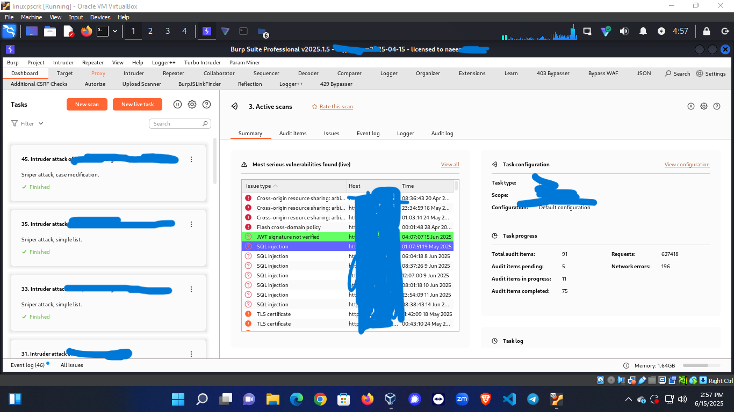Open options menu for task 31 Intruder attack
This screenshot has height=412, width=734.
click(x=191, y=354)
